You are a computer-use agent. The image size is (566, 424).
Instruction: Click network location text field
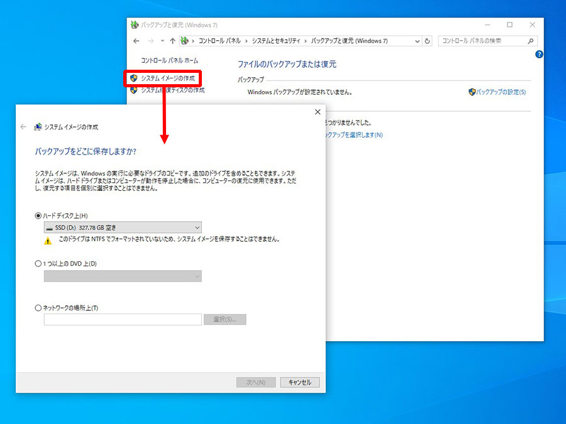click(x=123, y=320)
